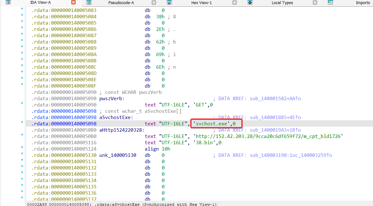
Task: Select the aHttp1524220328 label
Action: click(122, 130)
